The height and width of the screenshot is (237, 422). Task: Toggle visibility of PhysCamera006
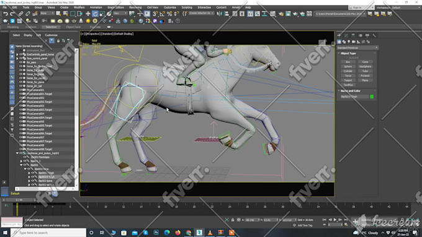(20, 129)
